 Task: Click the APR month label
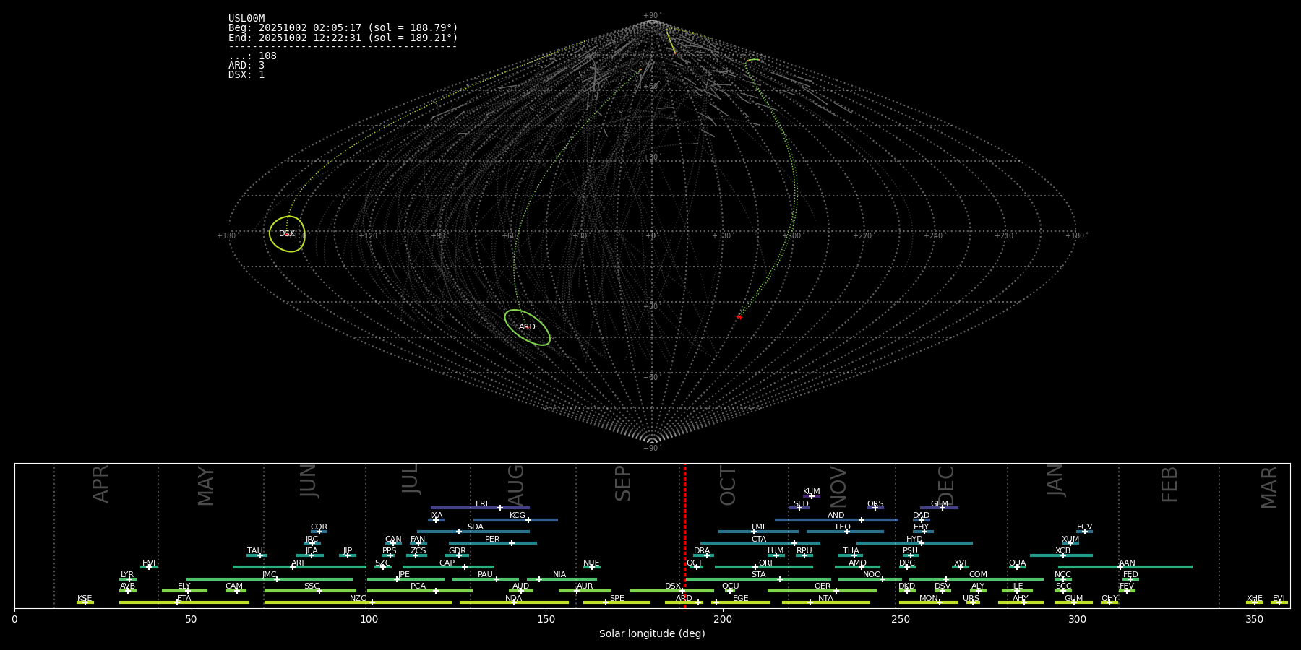(100, 484)
